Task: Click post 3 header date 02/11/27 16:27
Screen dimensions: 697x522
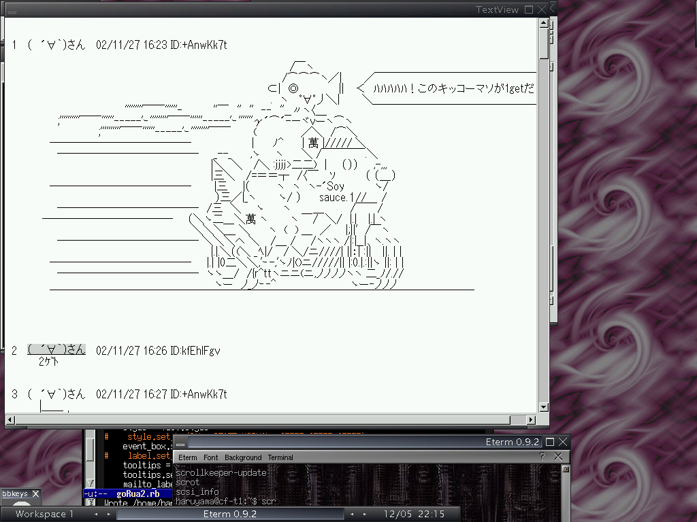Action: click(131, 394)
